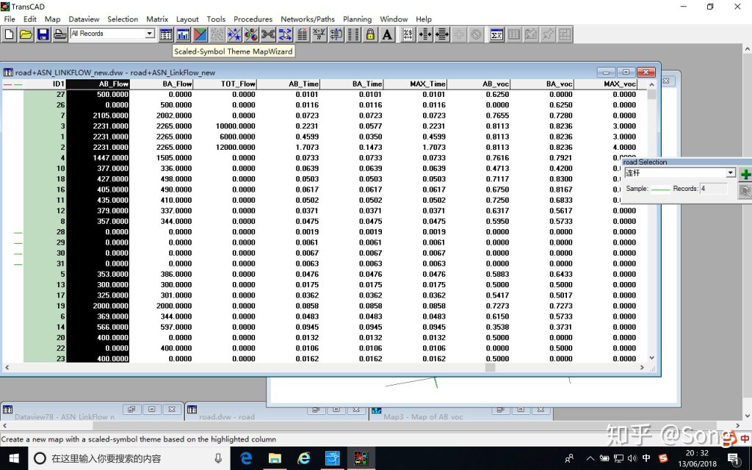The image size is (752, 470).
Task: Restore the minimized Dataview78 window
Action: point(133,409)
